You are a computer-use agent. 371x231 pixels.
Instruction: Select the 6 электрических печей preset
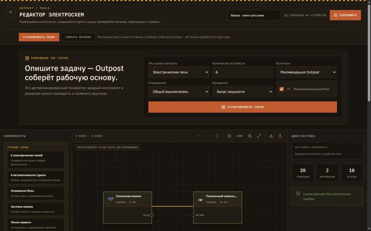click(x=36, y=160)
